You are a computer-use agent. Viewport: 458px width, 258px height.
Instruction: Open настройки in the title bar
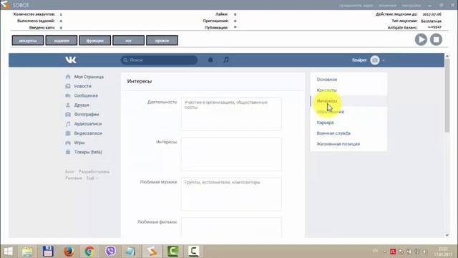pyautogui.click(x=411, y=5)
